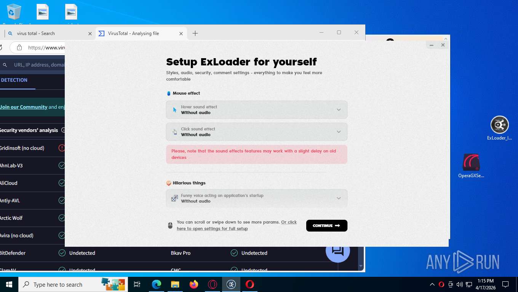Open settings for full setup link
Screen dimensions: 518x292
coord(237,225)
